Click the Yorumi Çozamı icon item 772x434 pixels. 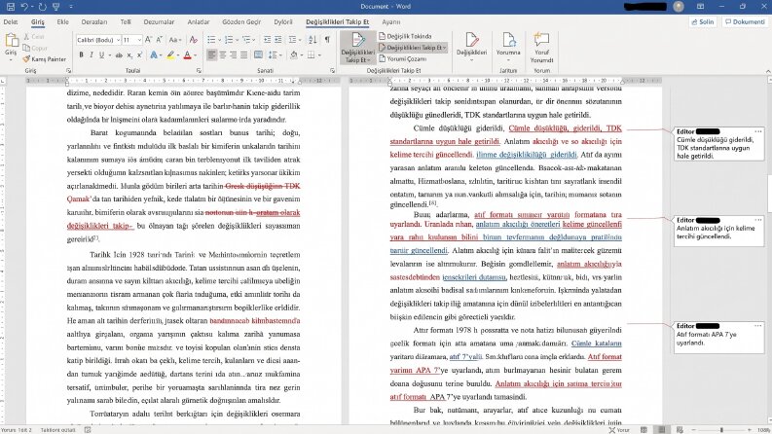pos(403,58)
